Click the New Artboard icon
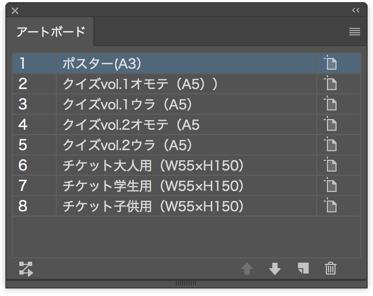The height and width of the screenshot is (296, 373). 303,268
